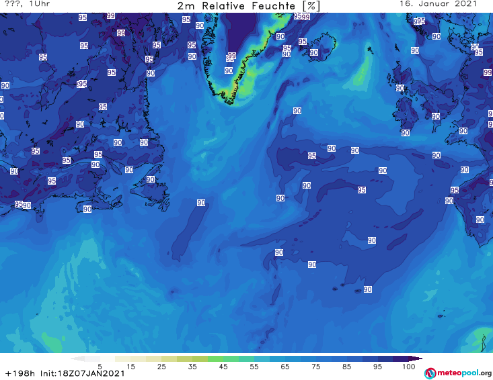Click the "99" label over southern Greenland

click(232, 56)
